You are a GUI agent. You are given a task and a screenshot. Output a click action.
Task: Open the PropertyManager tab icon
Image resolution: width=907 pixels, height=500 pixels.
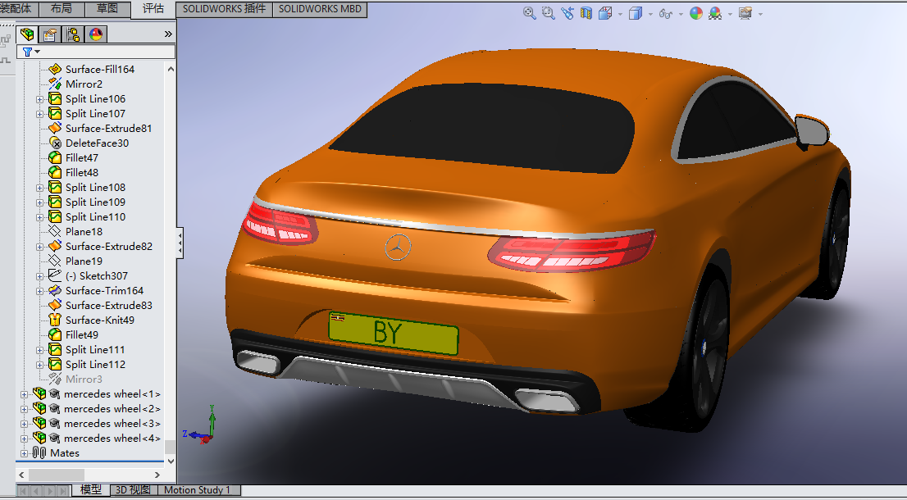click(50, 34)
